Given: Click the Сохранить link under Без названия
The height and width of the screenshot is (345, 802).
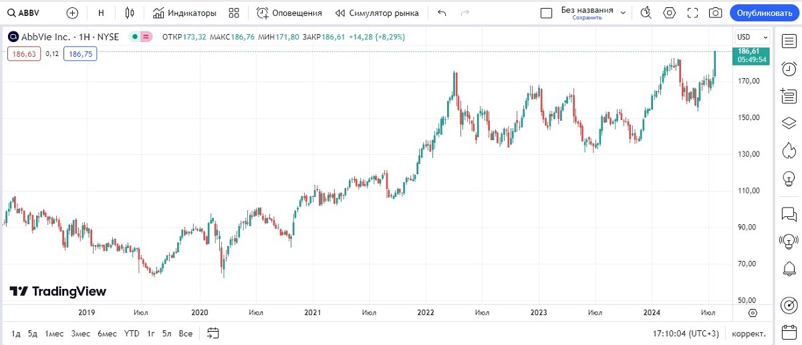Looking at the screenshot, I should (x=587, y=18).
